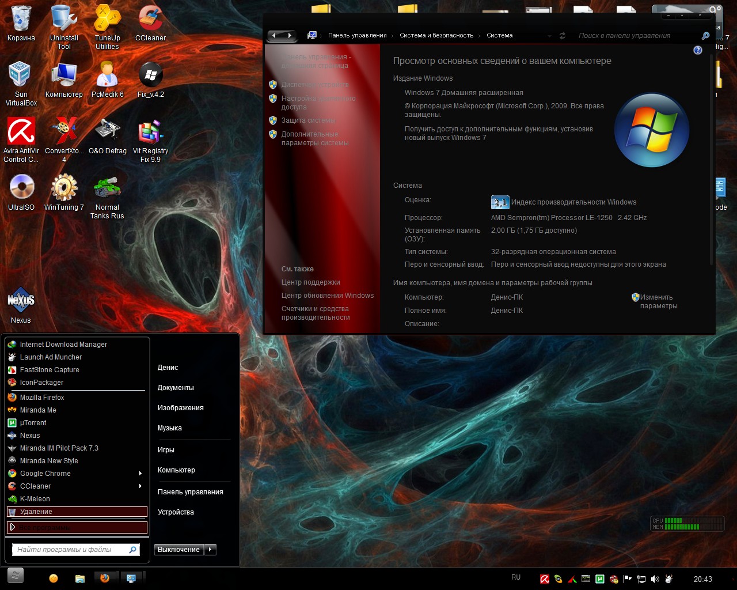This screenshot has width=737, height=590.
Task: Click the Avira tray icon
Action: tap(544, 579)
